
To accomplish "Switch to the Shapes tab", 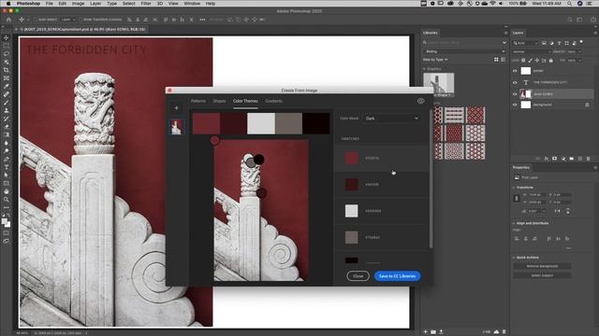I will click(x=219, y=101).
